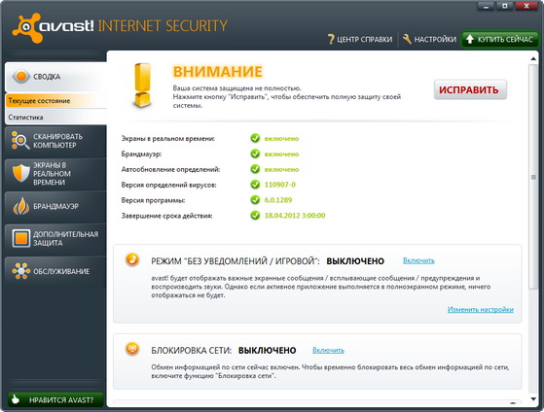
Task: Go to the Брандмауэр section
Action: coord(55,207)
